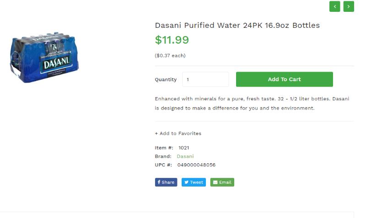The height and width of the screenshot is (218, 366).
Task: Add item to Favorites
Action: [x=178, y=134]
